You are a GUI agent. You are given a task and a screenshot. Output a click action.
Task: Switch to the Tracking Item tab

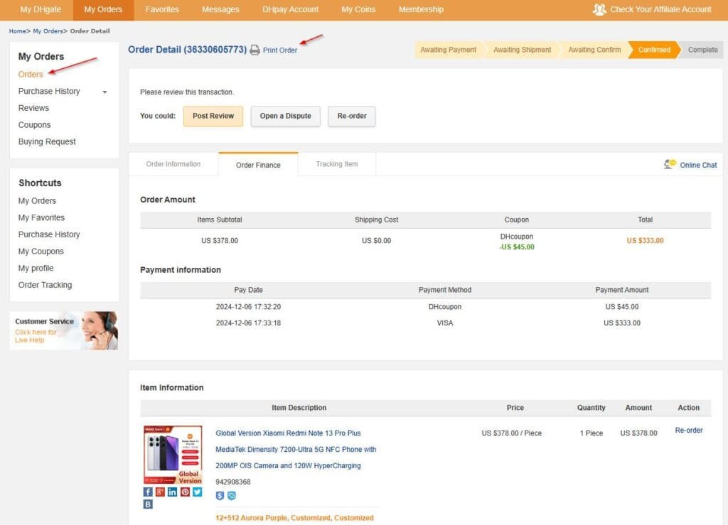point(336,164)
